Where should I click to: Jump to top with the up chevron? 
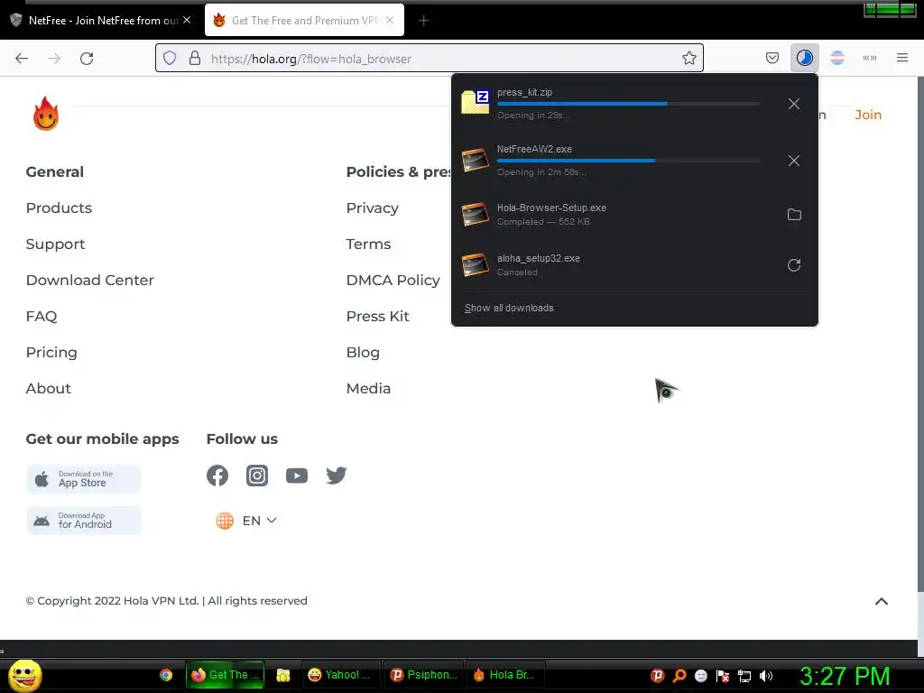pos(882,602)
